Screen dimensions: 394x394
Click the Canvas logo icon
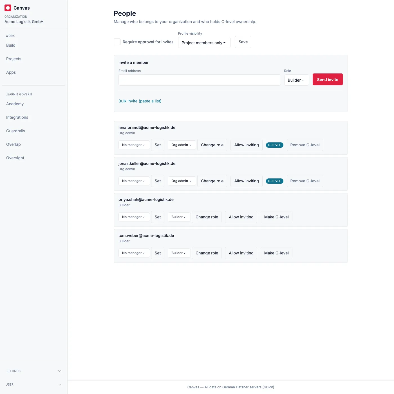click(8, 8)
